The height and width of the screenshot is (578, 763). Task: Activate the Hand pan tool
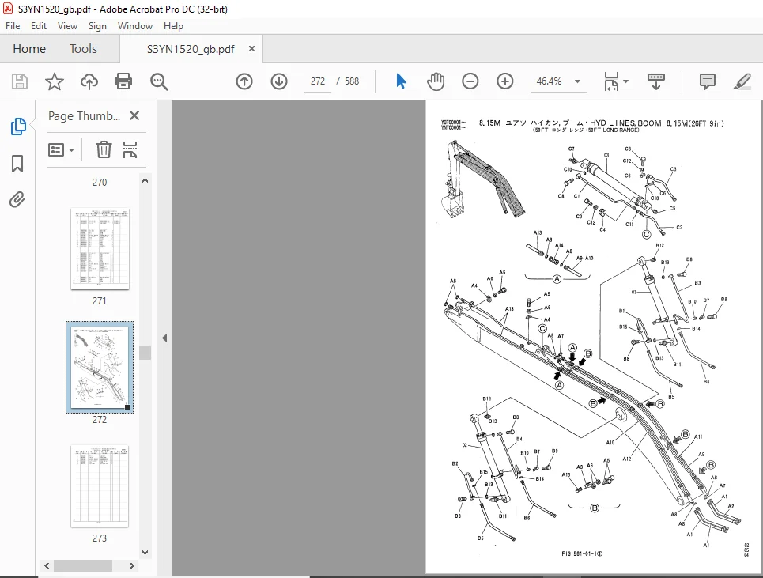click(x=436, y=81)
